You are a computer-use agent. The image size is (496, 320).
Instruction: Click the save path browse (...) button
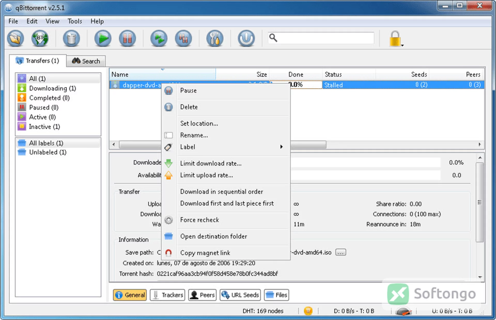coord(340,252)
